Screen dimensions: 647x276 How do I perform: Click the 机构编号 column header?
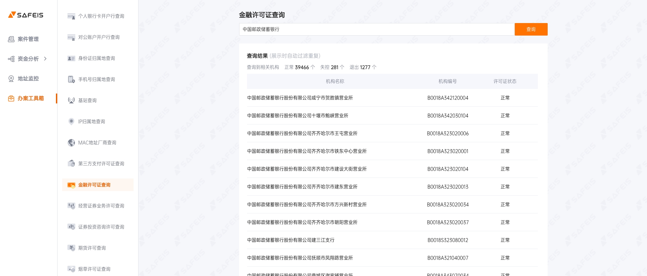point(447,81)
